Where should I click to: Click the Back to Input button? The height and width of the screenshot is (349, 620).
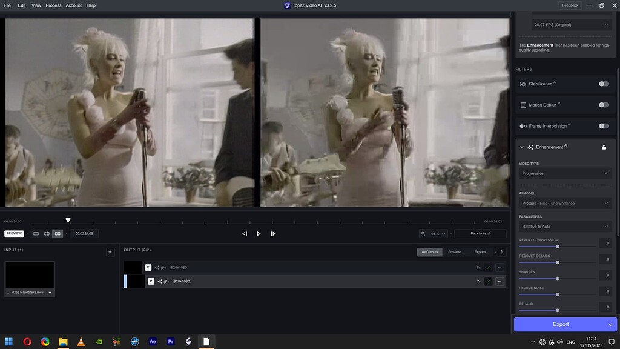480,234
